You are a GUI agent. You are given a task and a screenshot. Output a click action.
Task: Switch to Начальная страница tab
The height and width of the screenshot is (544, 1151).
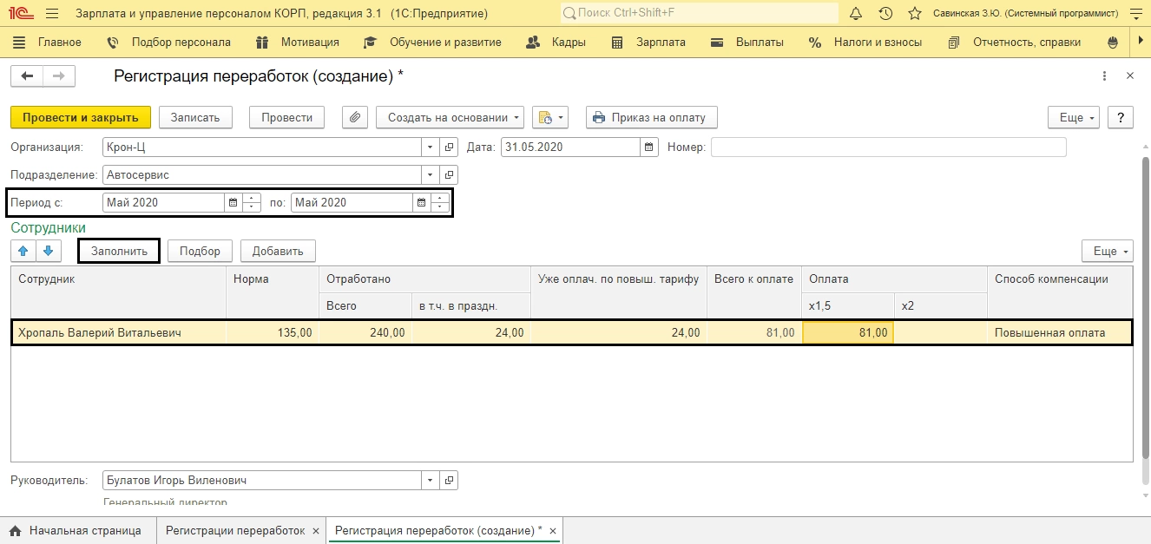76,530
